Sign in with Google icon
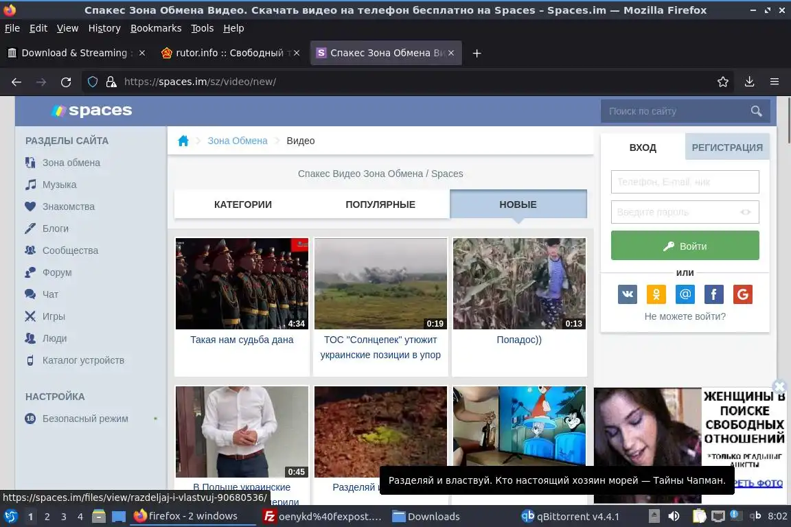Image resolution: width=791 pixels, height=527 pixels. (x=742, y=294)
